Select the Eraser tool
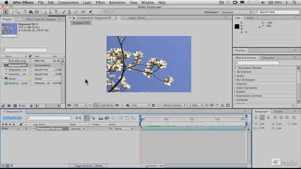The width and height of the screenshot is (301, 169). [x=75, y=12]
